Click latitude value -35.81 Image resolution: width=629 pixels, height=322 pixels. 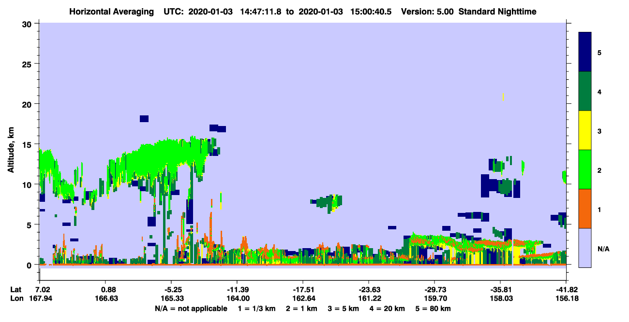[502, 290]
